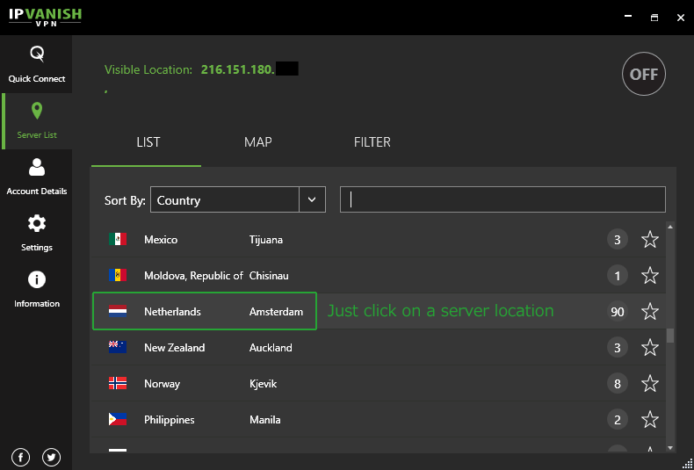Click the server search input field
The width and height of the screenshot is (694, 470).
(x=502, y=199)
